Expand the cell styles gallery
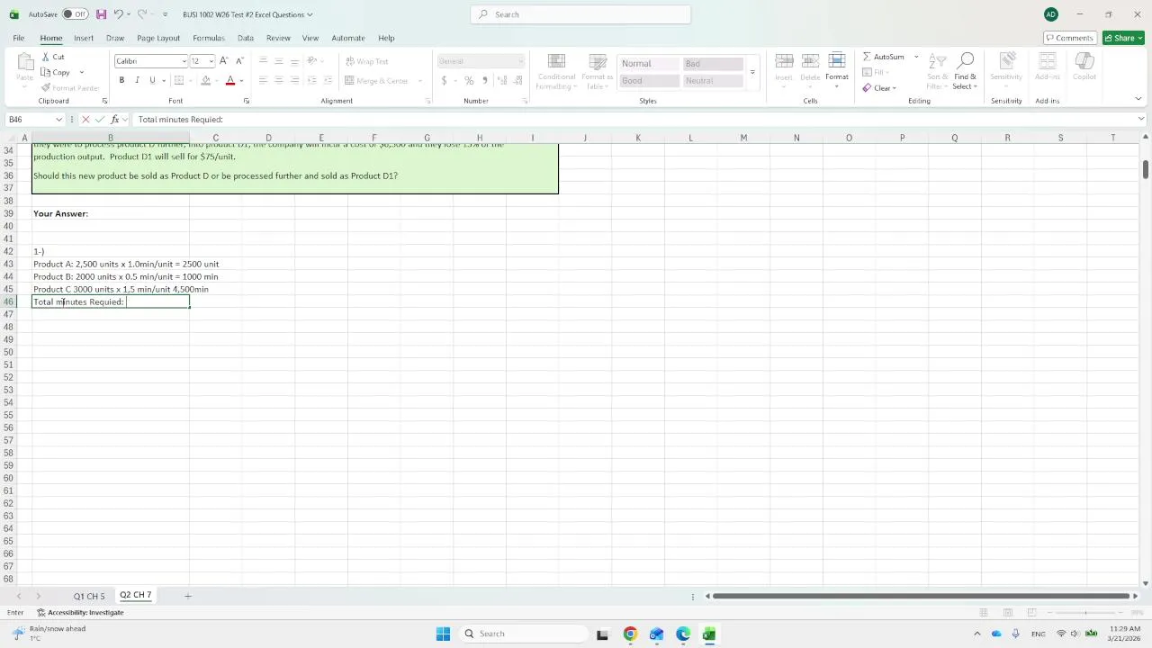The height and width of the screenshot is (648, 1152). click(752, 72)
